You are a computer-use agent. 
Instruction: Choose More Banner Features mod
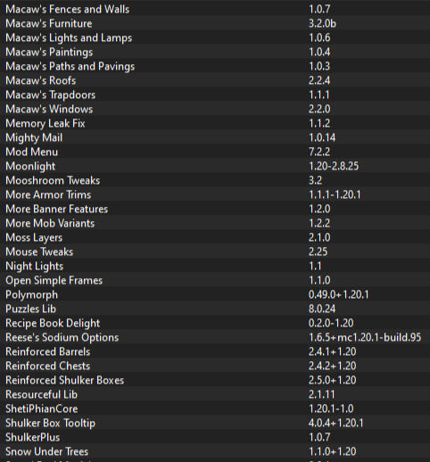point(215,209)
